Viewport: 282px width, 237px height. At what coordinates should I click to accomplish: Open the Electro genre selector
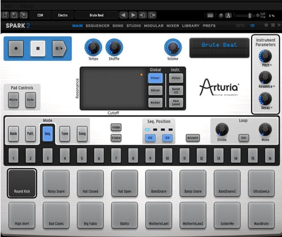[x=63, y=15]
